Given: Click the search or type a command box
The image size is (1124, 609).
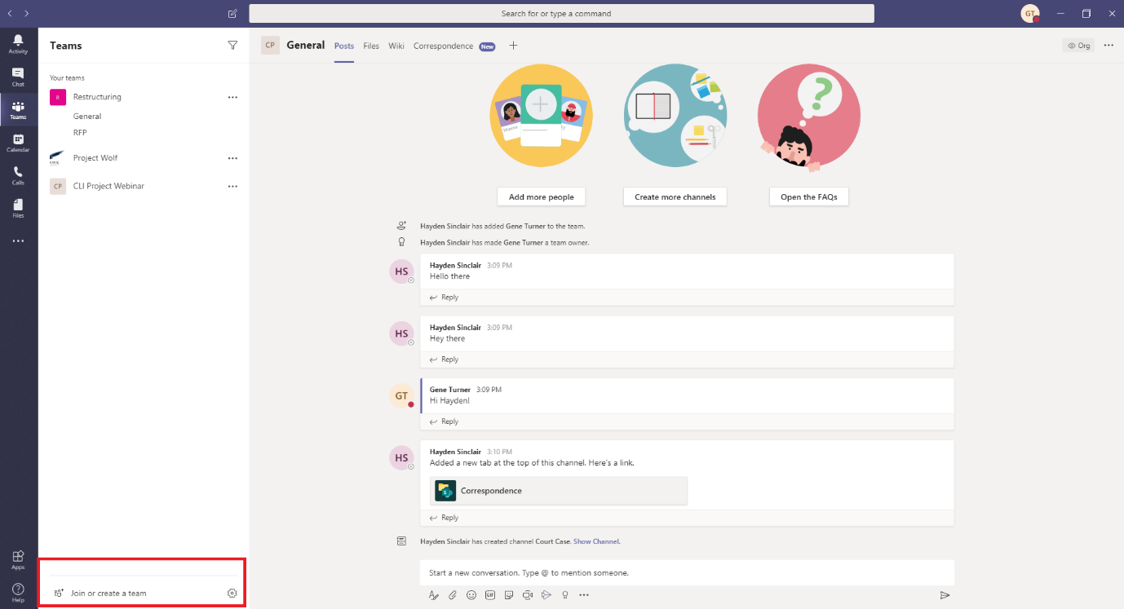Looking at the screenshot, I should tap(561, 14).
